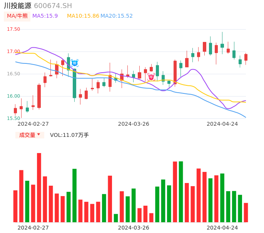The height and width of the screenshot is (233, 264).
Task: Select the rightmost red volume bar
Action: [x=246, y=212]
